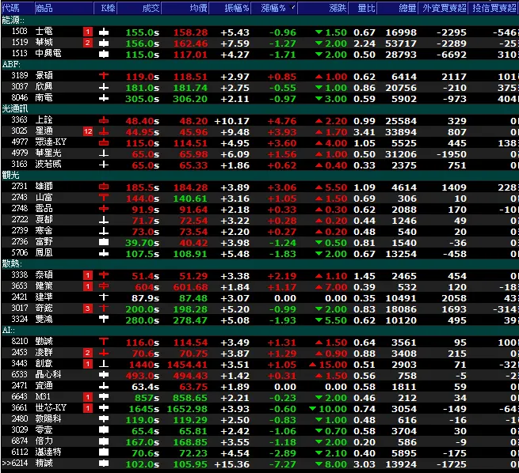Click the 代碼 column header
Viewport: 519px width, 473px height.
[17, 8]
